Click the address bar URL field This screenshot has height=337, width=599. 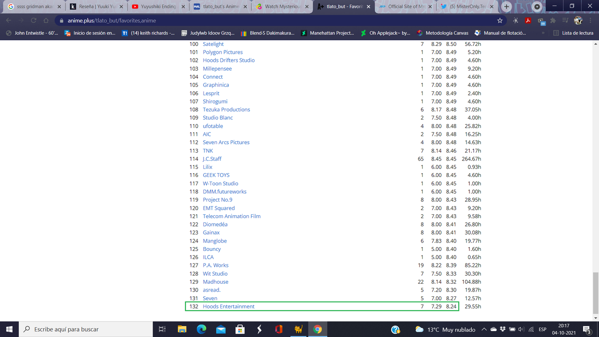pos(281,21)
